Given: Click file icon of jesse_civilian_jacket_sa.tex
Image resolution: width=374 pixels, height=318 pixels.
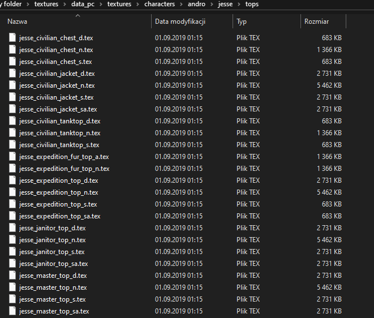Looking at the screenshot, I should (12, 109).
